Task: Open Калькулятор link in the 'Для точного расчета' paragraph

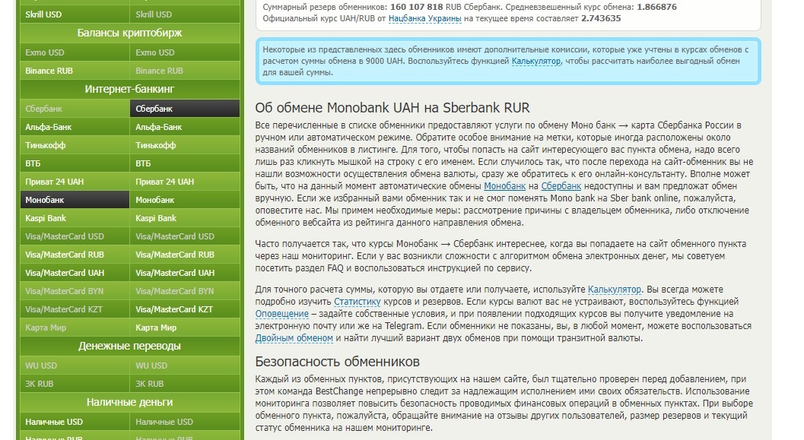Action: 615,290
